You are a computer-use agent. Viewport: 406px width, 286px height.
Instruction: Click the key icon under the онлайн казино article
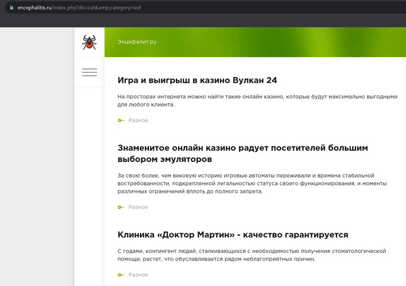(x=121, y=207)
